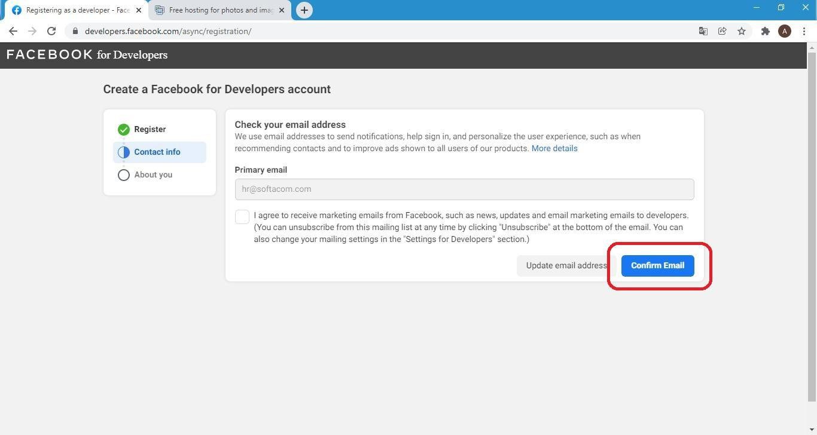Image resolution: width=817 pixels, height=435 pixels.
Task: Click the About you empty circle icon
Action: click(124, 175)
